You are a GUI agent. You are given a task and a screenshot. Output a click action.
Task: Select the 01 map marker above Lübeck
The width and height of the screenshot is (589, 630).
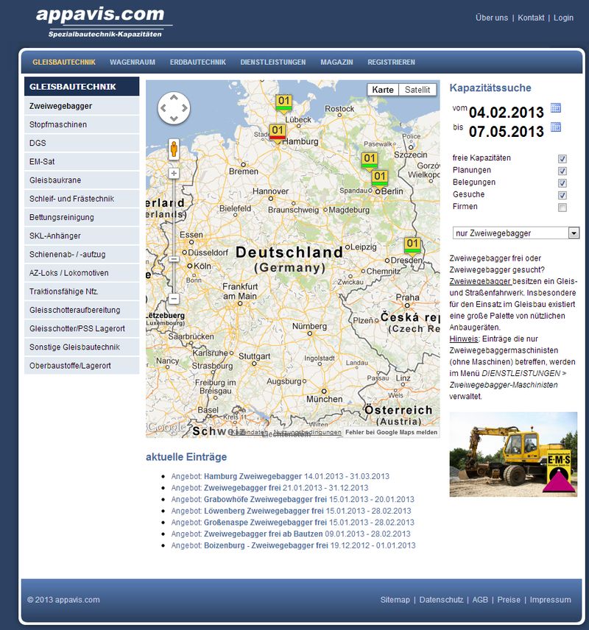coord(283,102)
